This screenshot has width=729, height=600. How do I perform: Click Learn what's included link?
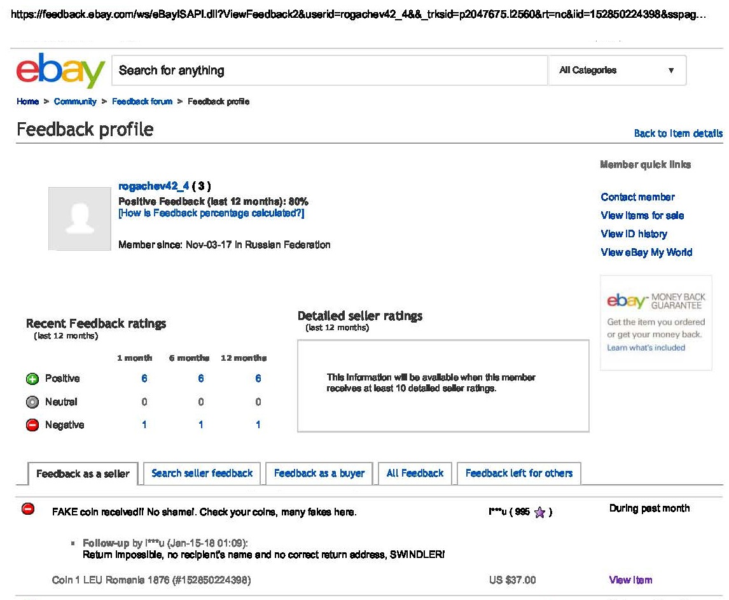[646, 348]
